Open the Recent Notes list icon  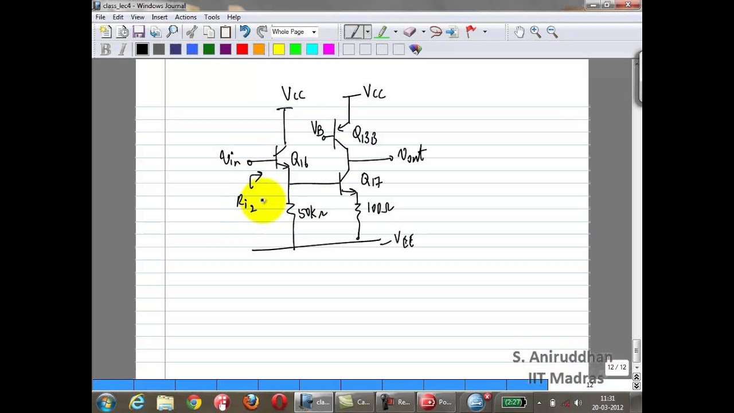click(x=122, y=32)
